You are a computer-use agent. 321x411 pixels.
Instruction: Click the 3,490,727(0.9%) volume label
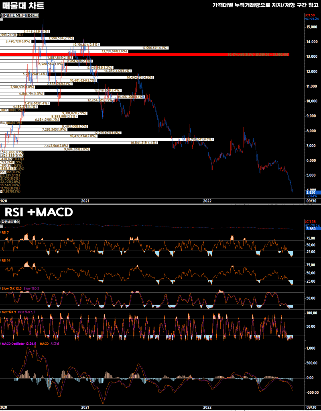click(x=18, y=41)
